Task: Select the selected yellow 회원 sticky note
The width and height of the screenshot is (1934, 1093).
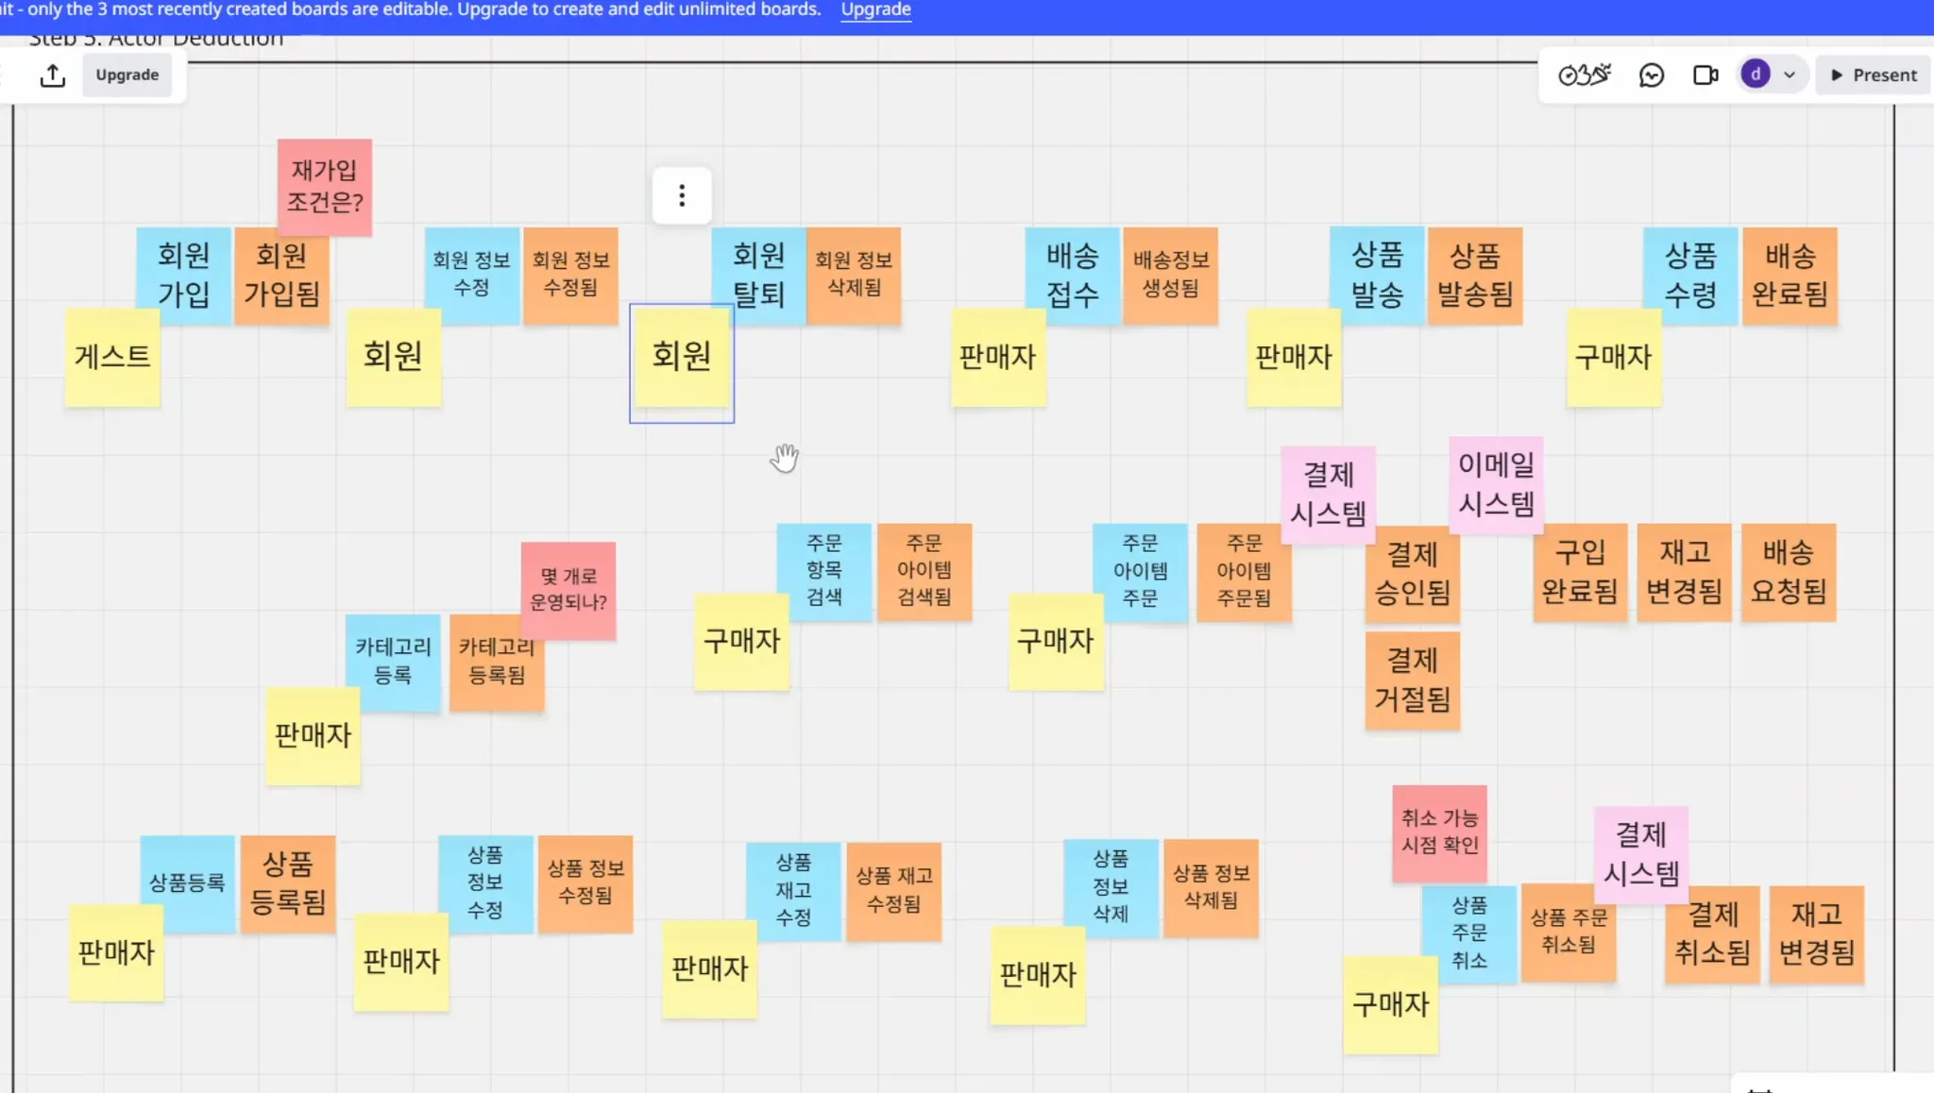Action: [681, 359]
